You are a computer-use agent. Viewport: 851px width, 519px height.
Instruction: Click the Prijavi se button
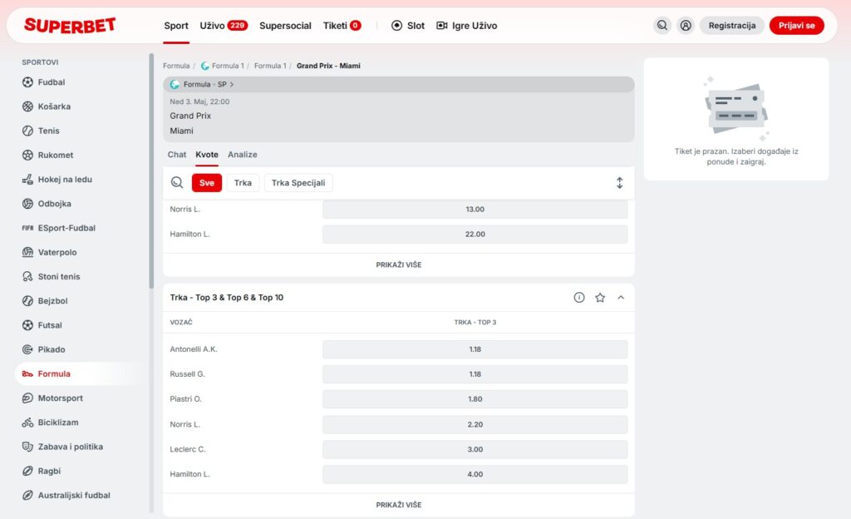(x=796, y=26)
